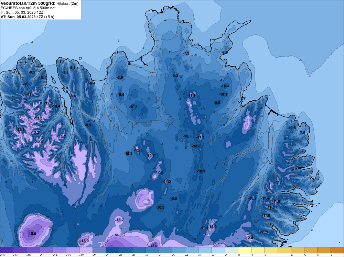Click the -7.8 temperature label
Viewport: 344px width, 257px height.
(x=224, y=52)
